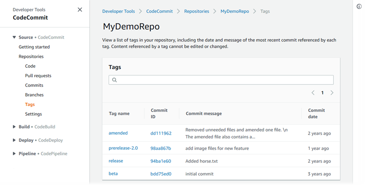Open commit ID bdd75ed0
The image size is (365, 185).
[x=161, y=174]
